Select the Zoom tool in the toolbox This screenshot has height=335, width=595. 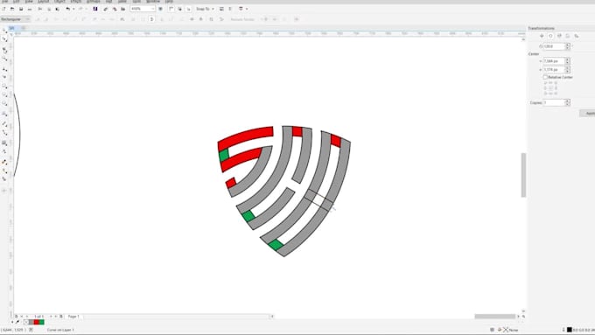pos(4,59)
